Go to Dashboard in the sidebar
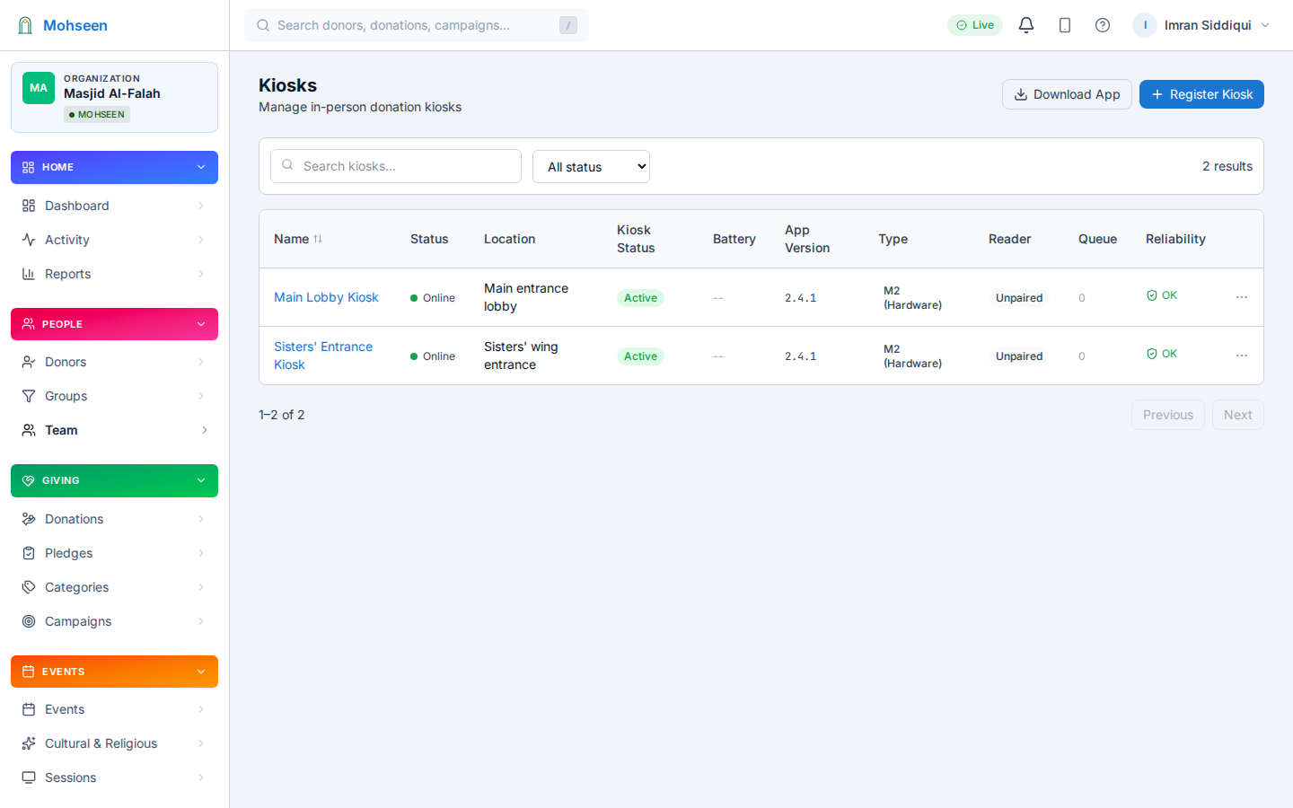The width and height of the screenshot is (1293, 808). coord(114,206)
